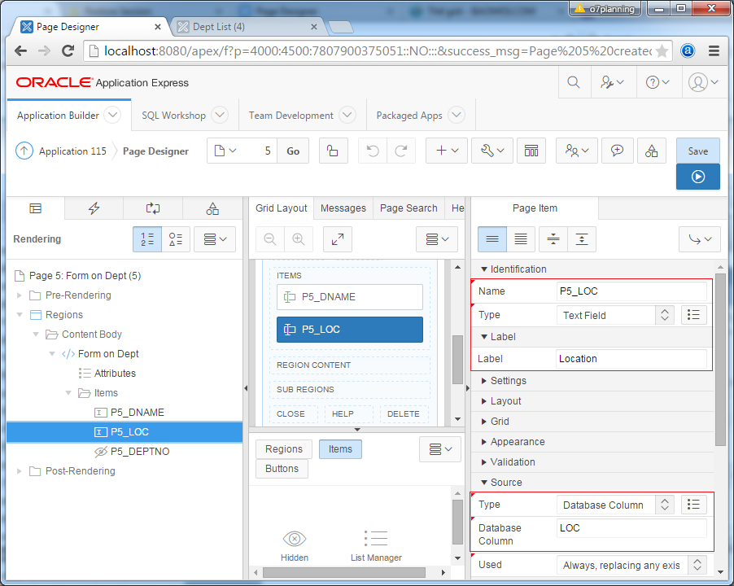Screen dimensions: 734x586
Task: Click the Database Column field LOC
Action: pyautogui.click(x=631, y=528)
